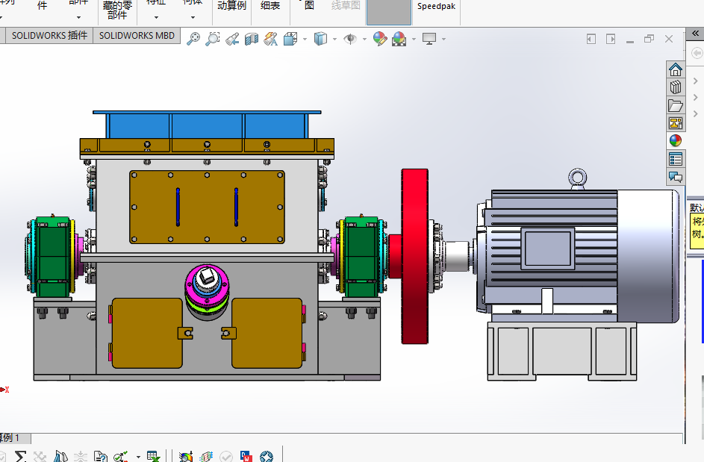The height and width of the screenshot is (462, 704).
Task: Restore down the document window
Action: pos(649,39)
